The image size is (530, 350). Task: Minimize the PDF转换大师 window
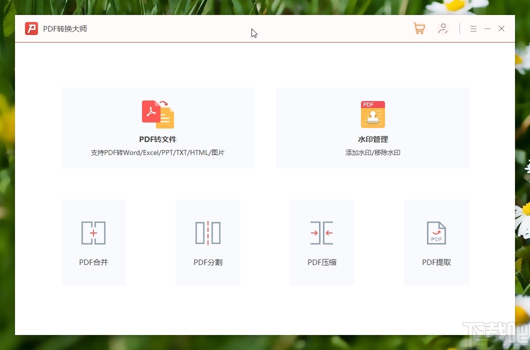click(487, 28)
